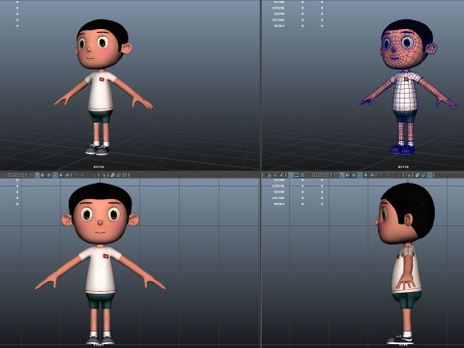Toggle X-ray joints in front view toolbar
Screen dimensions: 464x348
point(125,175)
